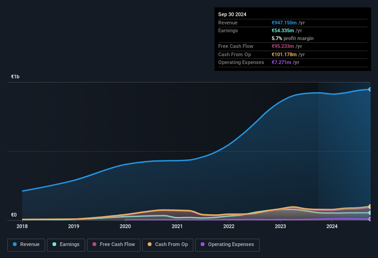Toggle the Operating Expenses legend button
Screen dimensions: 378x258
[227, 245]
